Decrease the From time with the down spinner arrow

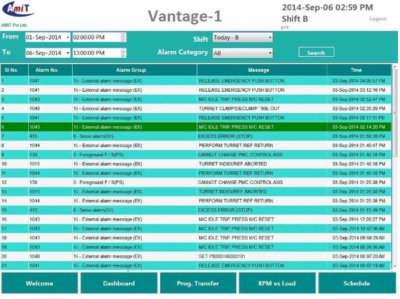(x=123, y=39)
